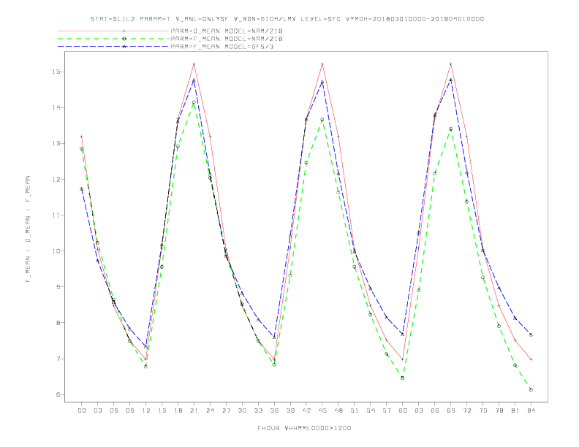Image resolution: width=579 pixels, height=447 pixels.
Task: Click blue triangle data point at hour 00
Action: point(82,189)
